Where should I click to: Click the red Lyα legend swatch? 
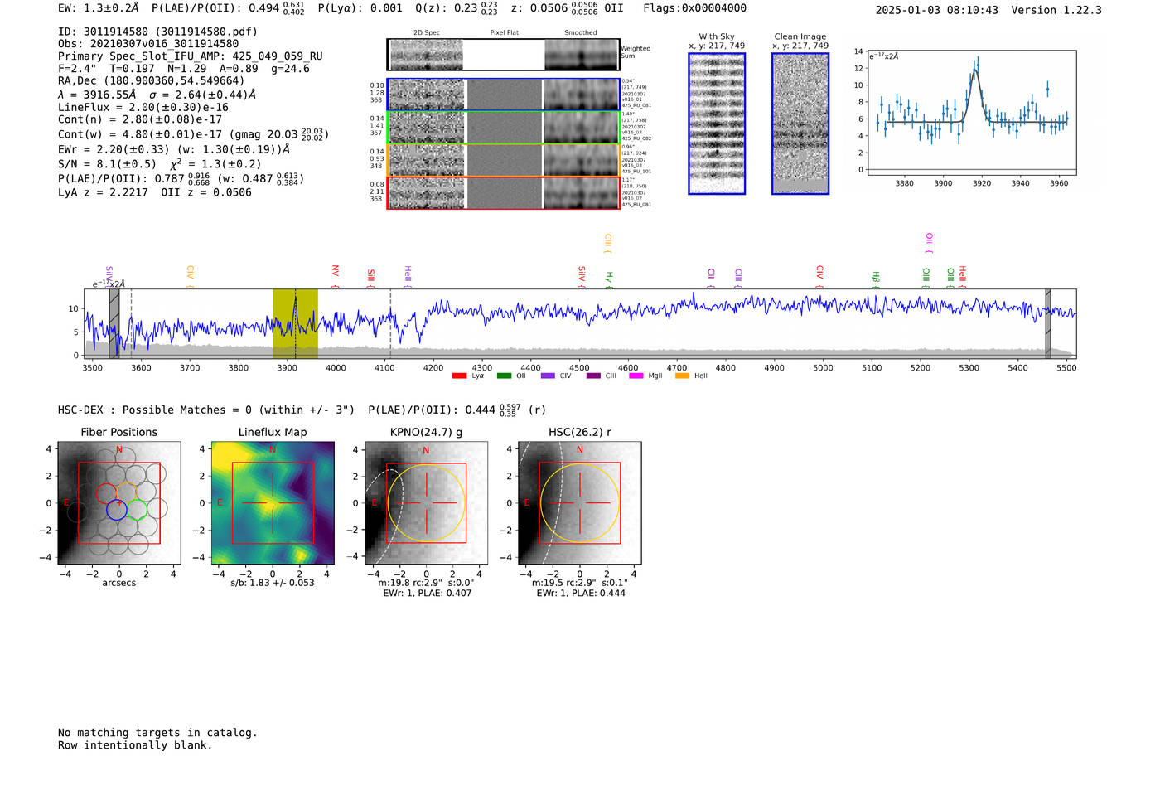tap(459, 376)
